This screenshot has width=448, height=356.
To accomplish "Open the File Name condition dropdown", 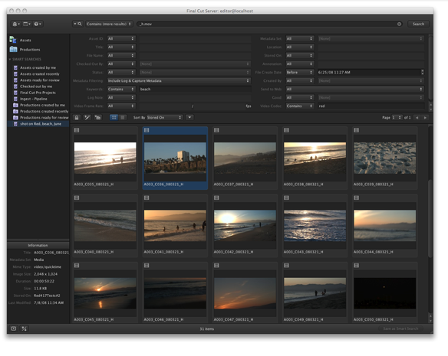I will [x=121, y=55].
